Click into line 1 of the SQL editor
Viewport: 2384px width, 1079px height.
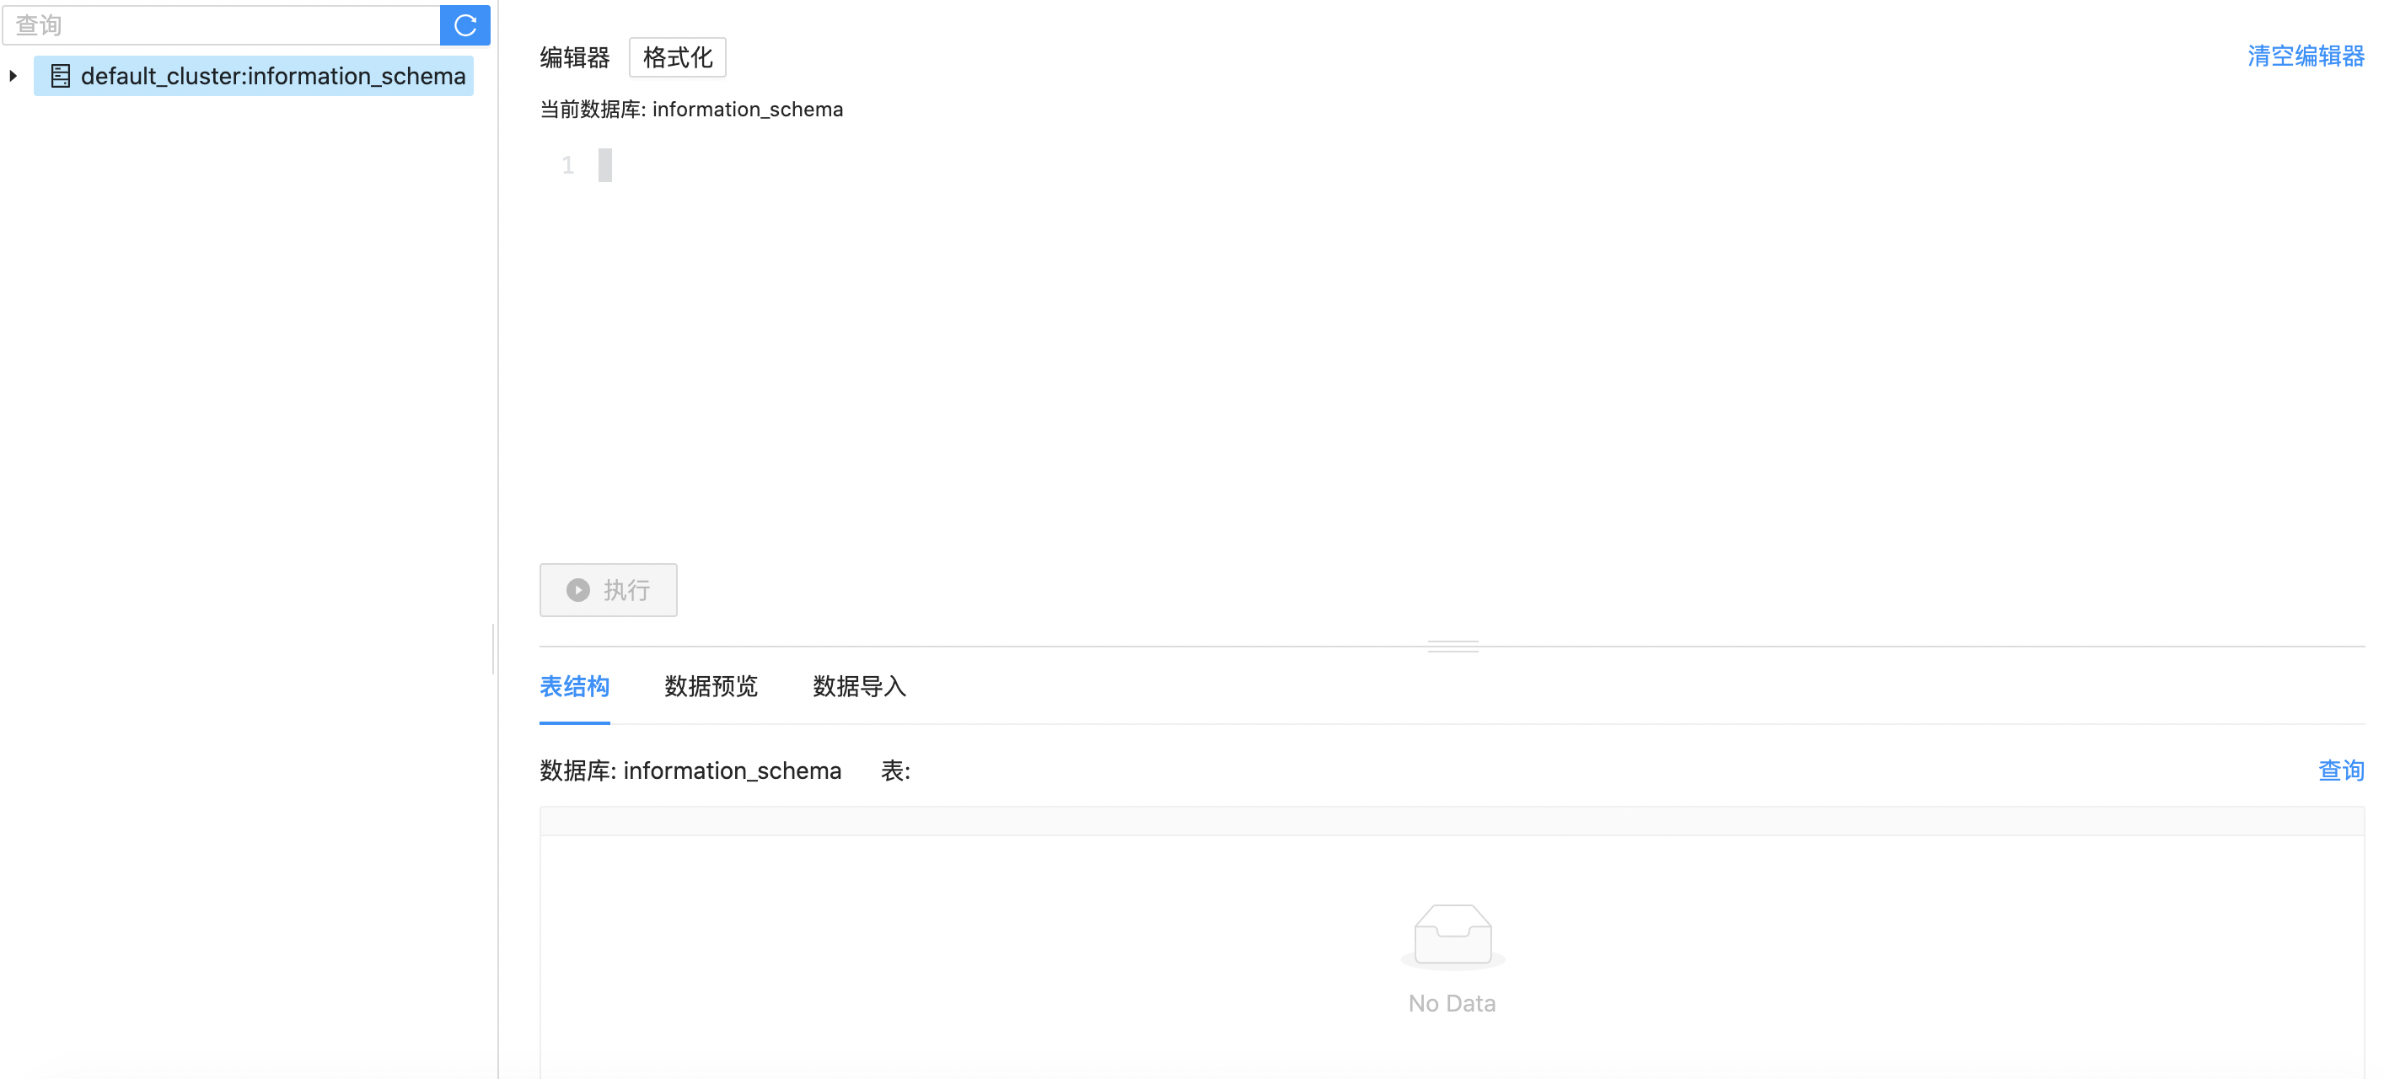(1481, 166)
